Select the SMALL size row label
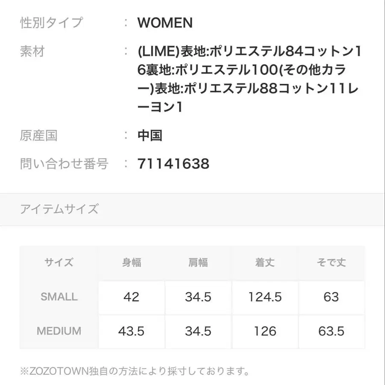Viewport: 385px width, 385px height. pyautogui.click(x=59, y=297)
